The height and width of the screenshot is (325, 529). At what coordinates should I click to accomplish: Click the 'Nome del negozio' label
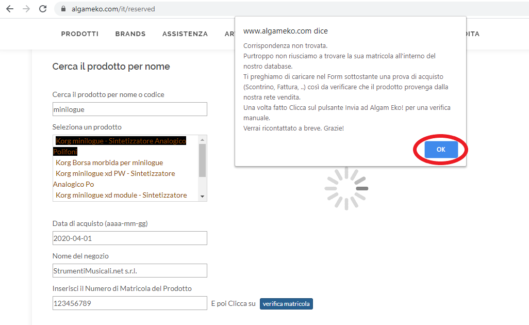[80, 256]
